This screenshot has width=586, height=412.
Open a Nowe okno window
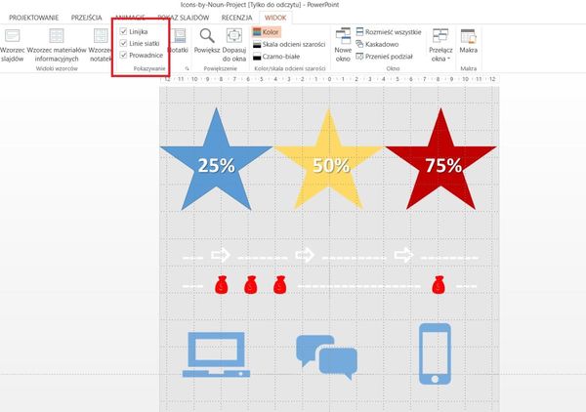coord(342,46)
